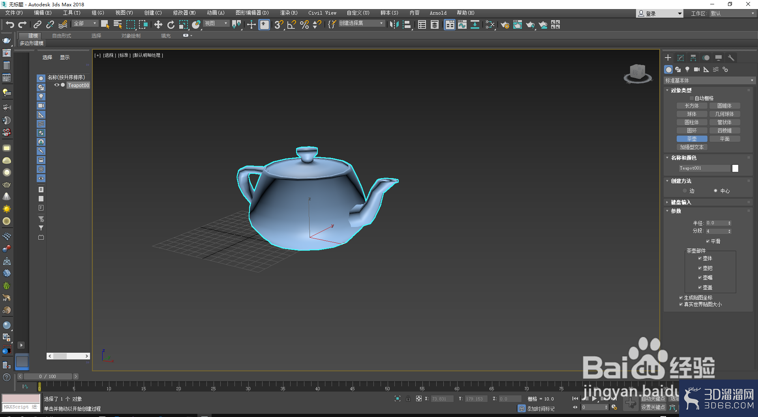The height and width of the screenshot is (417, 758).
Task: Uncheck the 壶嘴 teapot part
Action: click(700, 277)
